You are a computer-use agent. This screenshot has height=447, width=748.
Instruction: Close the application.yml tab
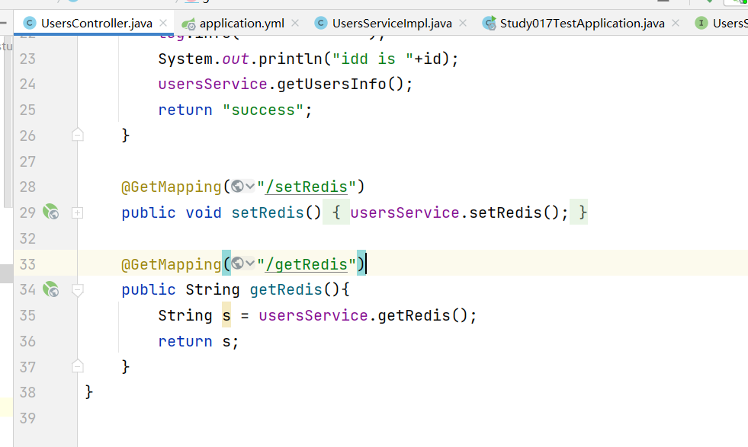294,23
